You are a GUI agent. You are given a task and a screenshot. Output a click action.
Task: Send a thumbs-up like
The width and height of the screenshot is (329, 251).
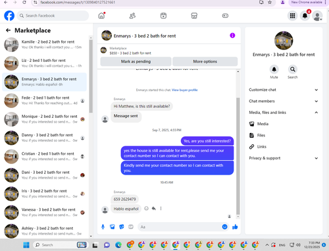(x=235, y=227)
